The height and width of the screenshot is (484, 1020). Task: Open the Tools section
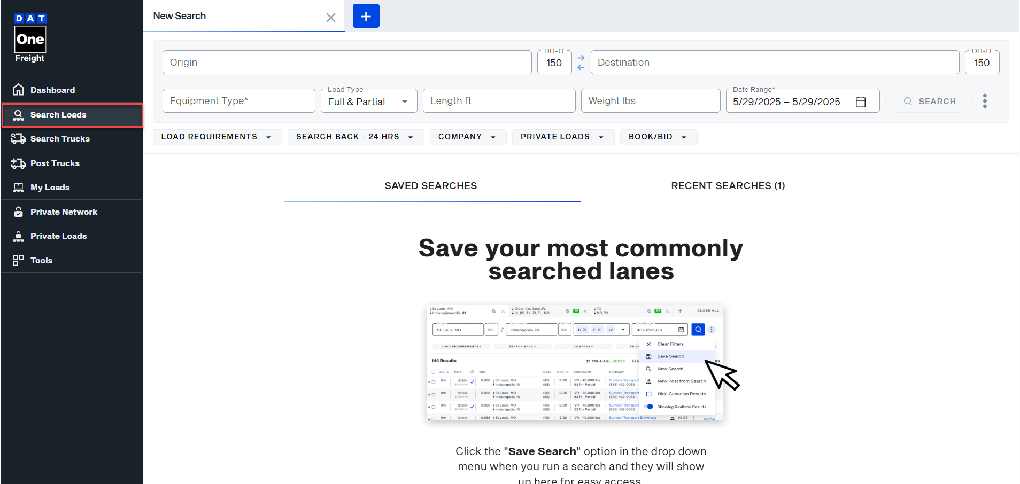coord(41,260)
